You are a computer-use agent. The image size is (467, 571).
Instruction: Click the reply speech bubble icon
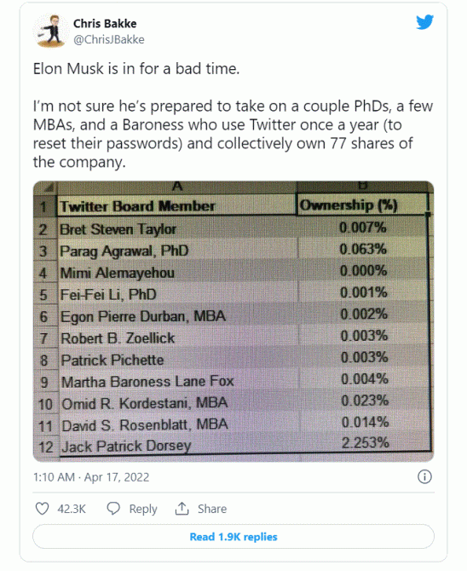coord(113,509)
